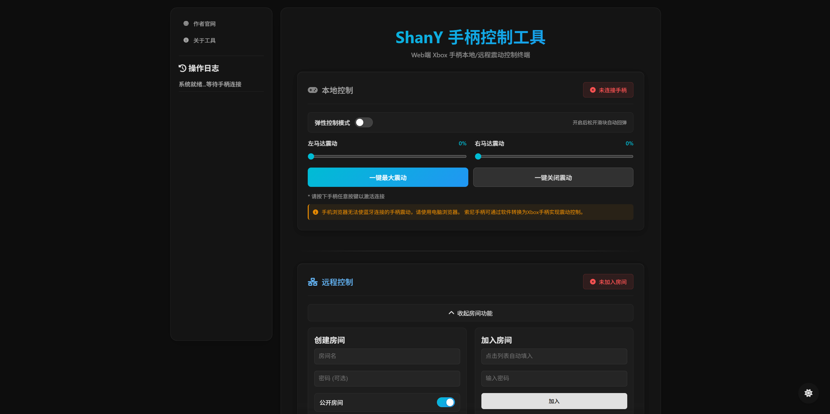Click the 左马达震动 slider handle

(x=311, y=156)
